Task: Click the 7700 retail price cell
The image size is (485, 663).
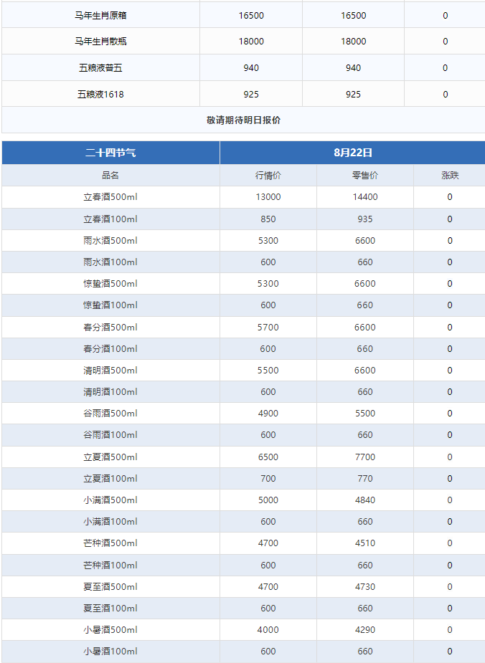Action: click(x=364, y=457)
